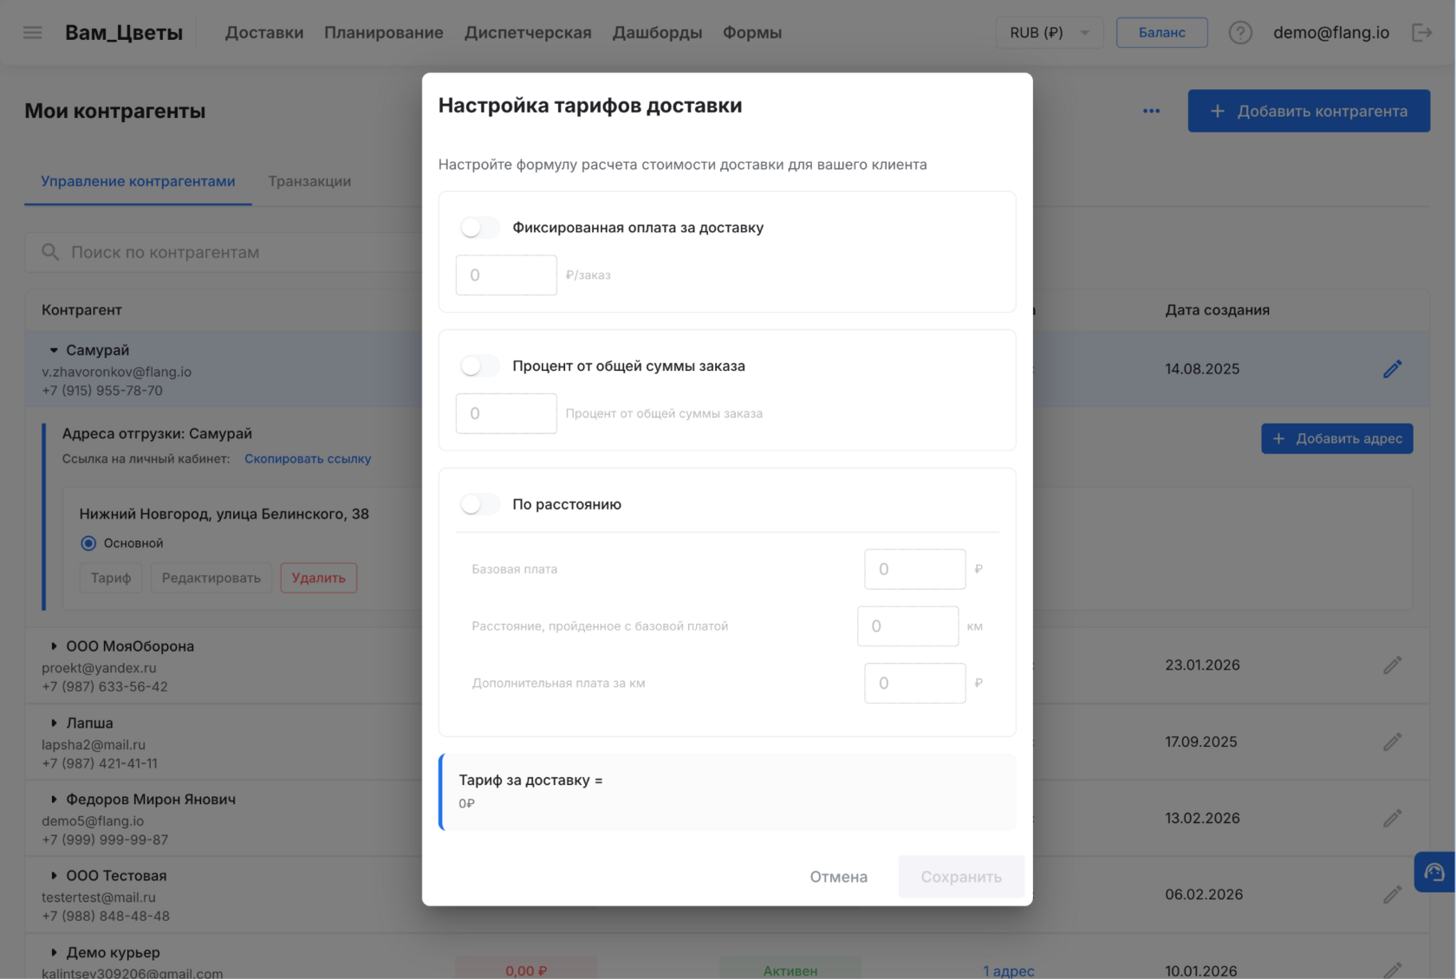Click the testertest@mail.ru email
This screenshot has width=1456, height=979.
pyautogui.click(x=99, y=898)
